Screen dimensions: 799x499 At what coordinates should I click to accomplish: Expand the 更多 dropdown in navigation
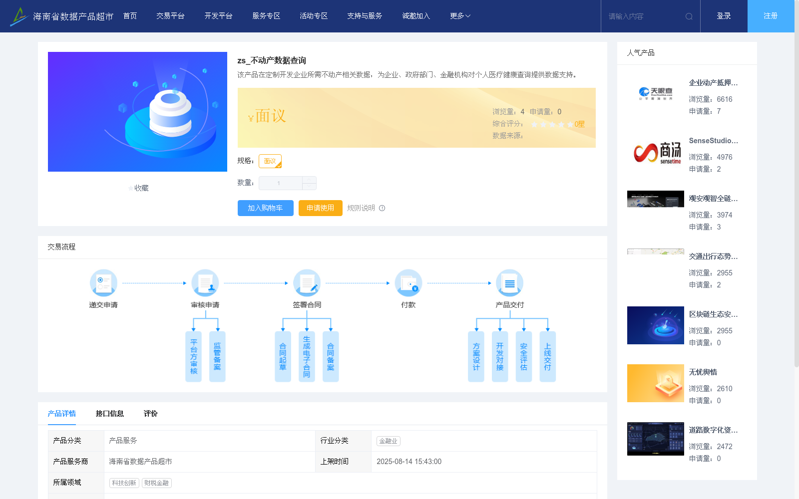460,16
